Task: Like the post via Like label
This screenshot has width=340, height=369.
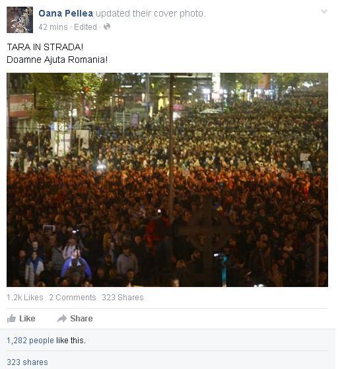Action: tap(27, 319)
